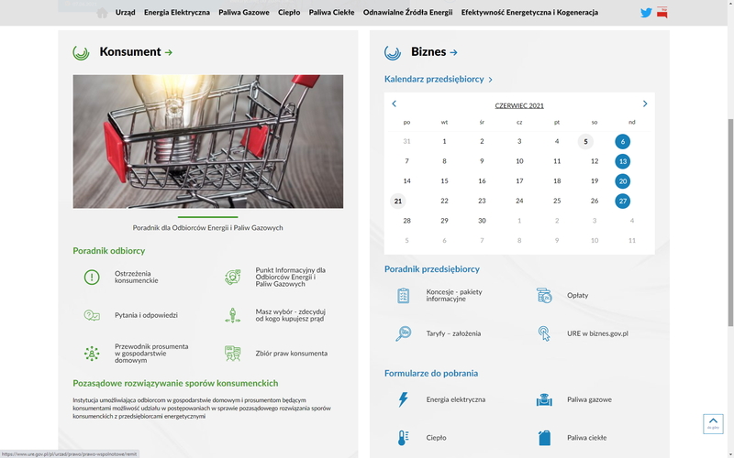Click the Koncesje pakiety informacyjne clipboard icon

(x=403, y=295)
